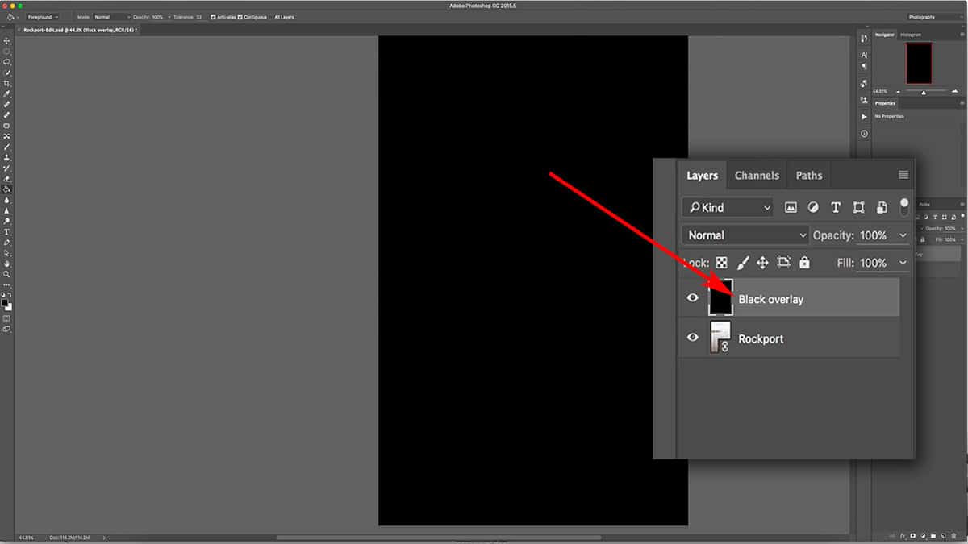The image size is (968, 544).
Task: Hide the Black overlay layer
Action: (692, 297)
